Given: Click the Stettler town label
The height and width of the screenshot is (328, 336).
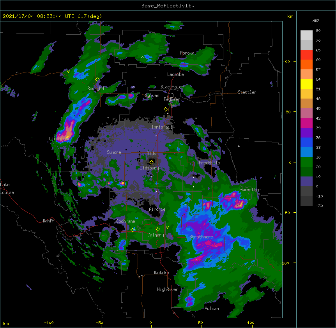Looking at the screenshot, I should tap(247, 92).
